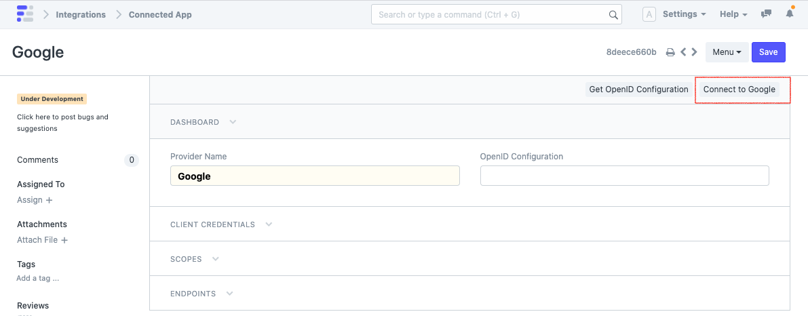Click the OpenID Configuration input field
808x316 pixels.
624,176
